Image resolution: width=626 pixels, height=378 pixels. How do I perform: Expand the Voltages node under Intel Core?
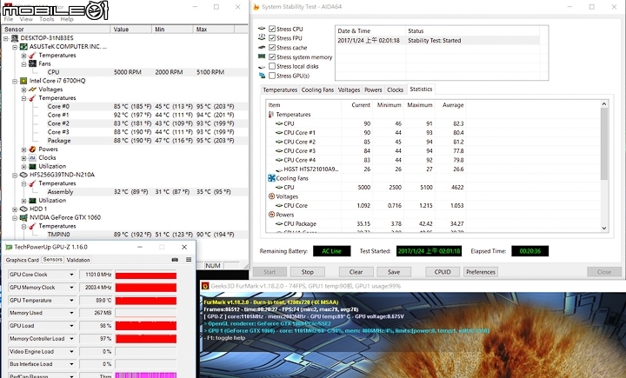pos(23,90)
